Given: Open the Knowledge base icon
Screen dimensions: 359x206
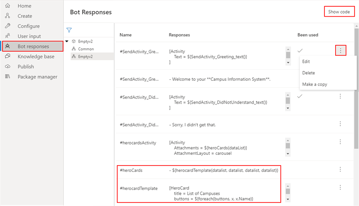Looking at the screenshot, I should point(7,57).
